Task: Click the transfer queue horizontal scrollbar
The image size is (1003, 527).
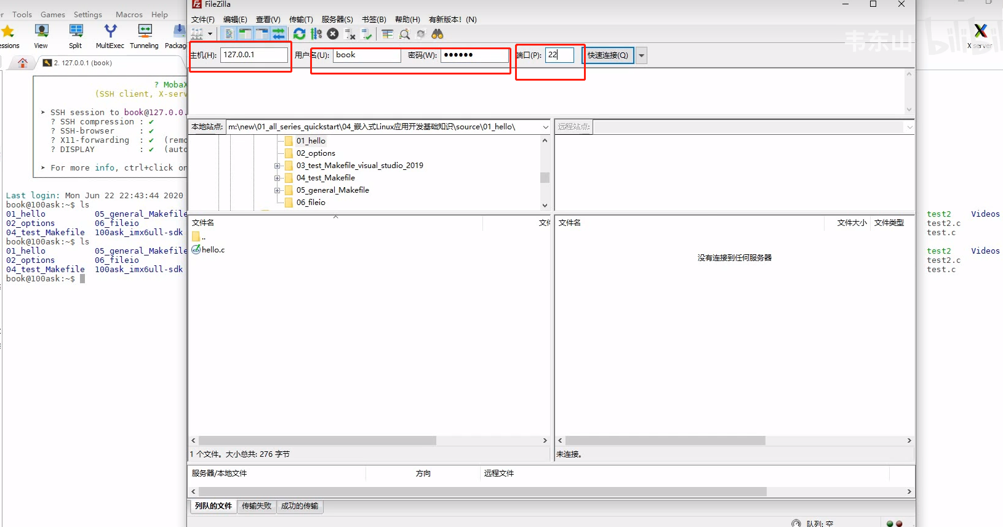Action: click(x=482, y=492)
